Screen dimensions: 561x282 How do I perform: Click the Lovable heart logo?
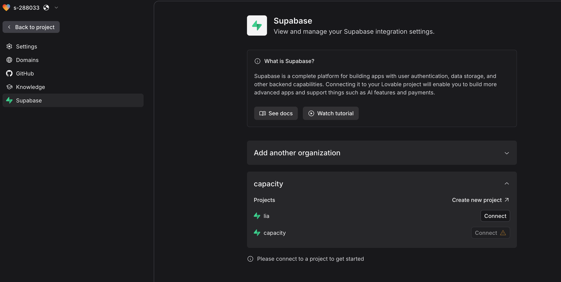tap(6, 8)
